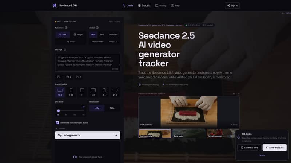Open the Function help question-mark icon
This screenshot has width=291, height=163.
66,28
